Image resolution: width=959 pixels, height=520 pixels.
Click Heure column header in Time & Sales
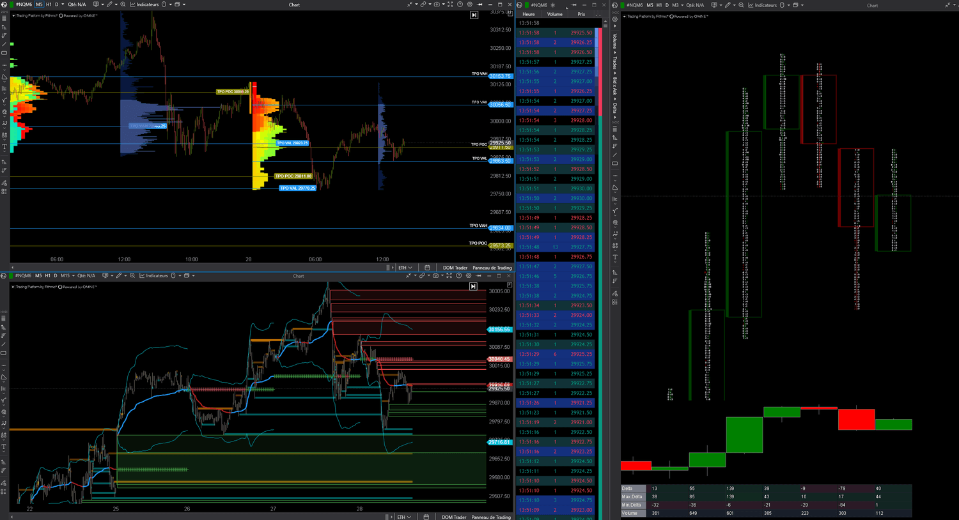[529, 14]
